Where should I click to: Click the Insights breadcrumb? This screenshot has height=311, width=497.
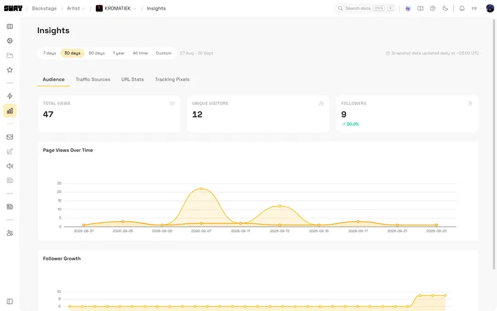(156, 8)
